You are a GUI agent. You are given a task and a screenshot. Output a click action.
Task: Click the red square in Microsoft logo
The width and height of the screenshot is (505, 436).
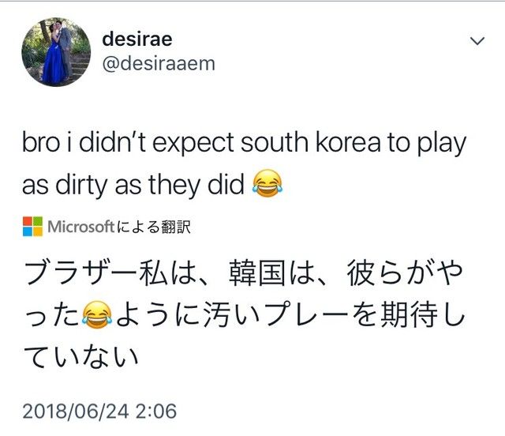(28, 221)
